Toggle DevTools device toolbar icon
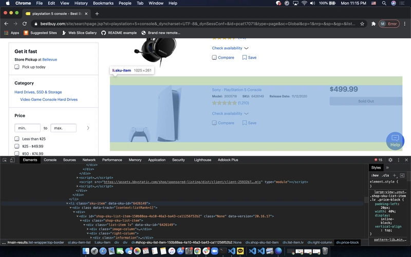The height and width of the screenshot is (257, 411). [x=12, y=160]
